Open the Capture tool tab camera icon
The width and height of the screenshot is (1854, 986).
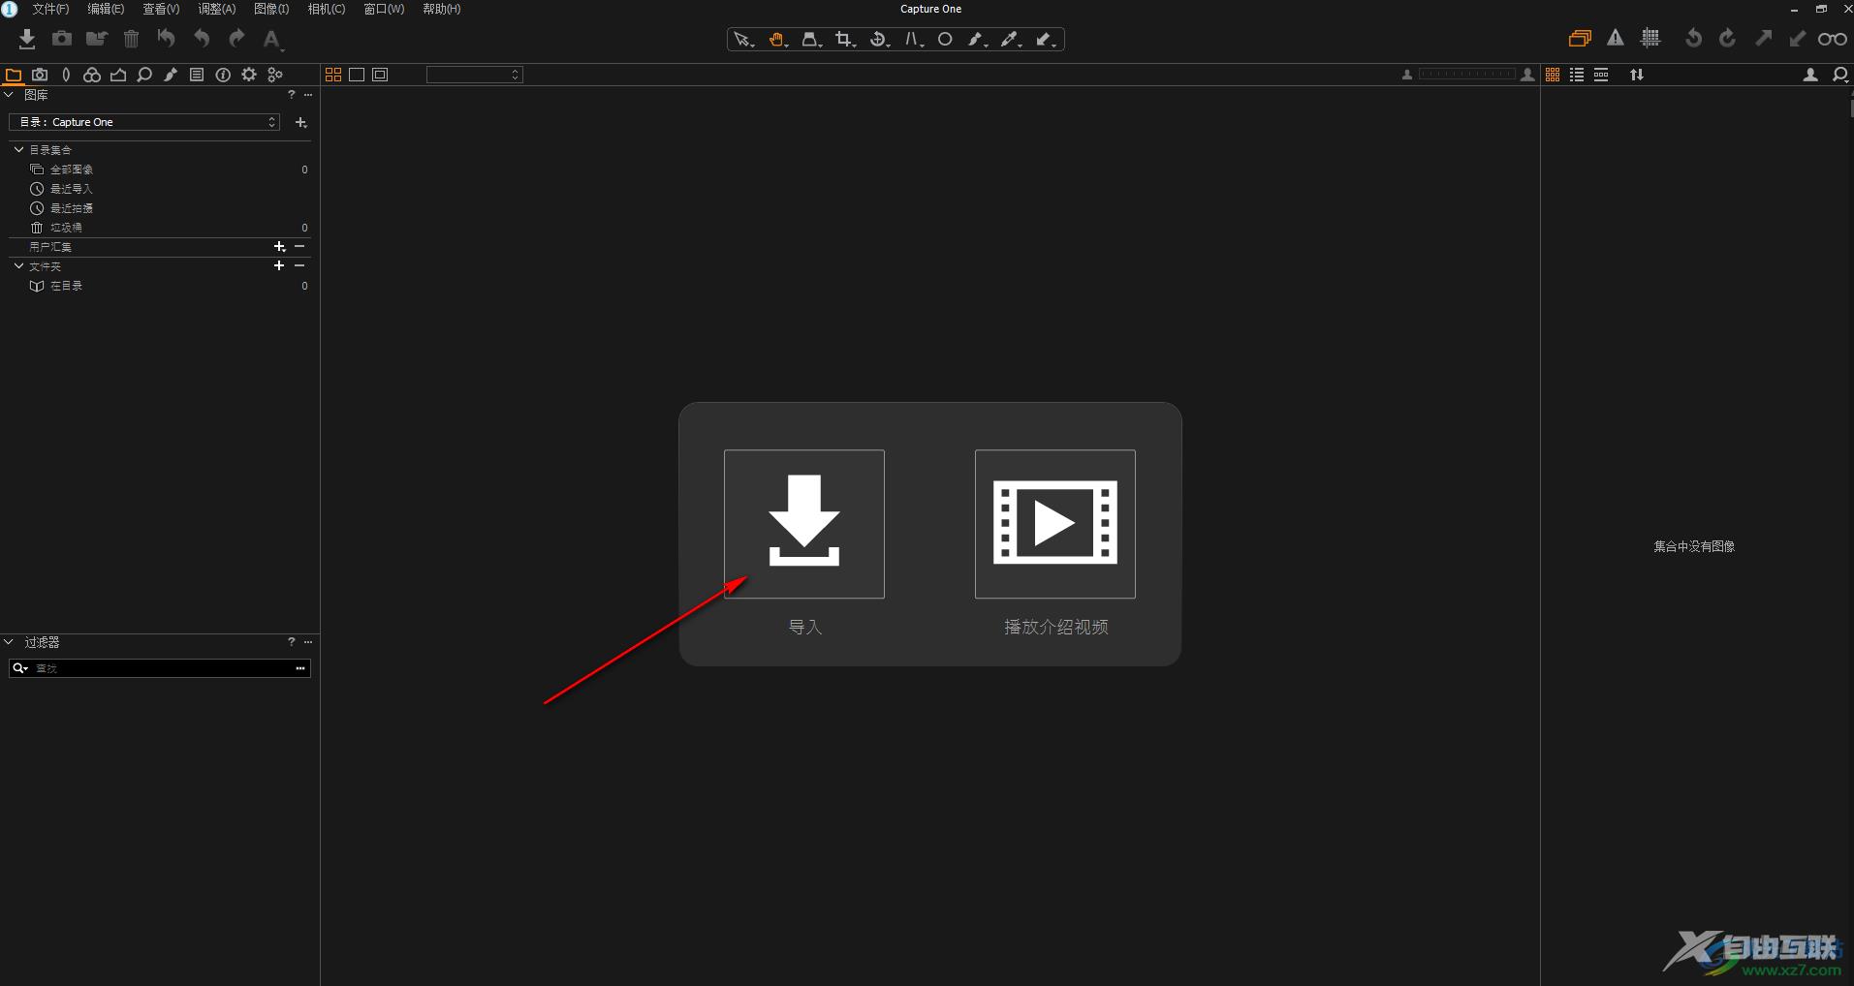tap(40, 75)
